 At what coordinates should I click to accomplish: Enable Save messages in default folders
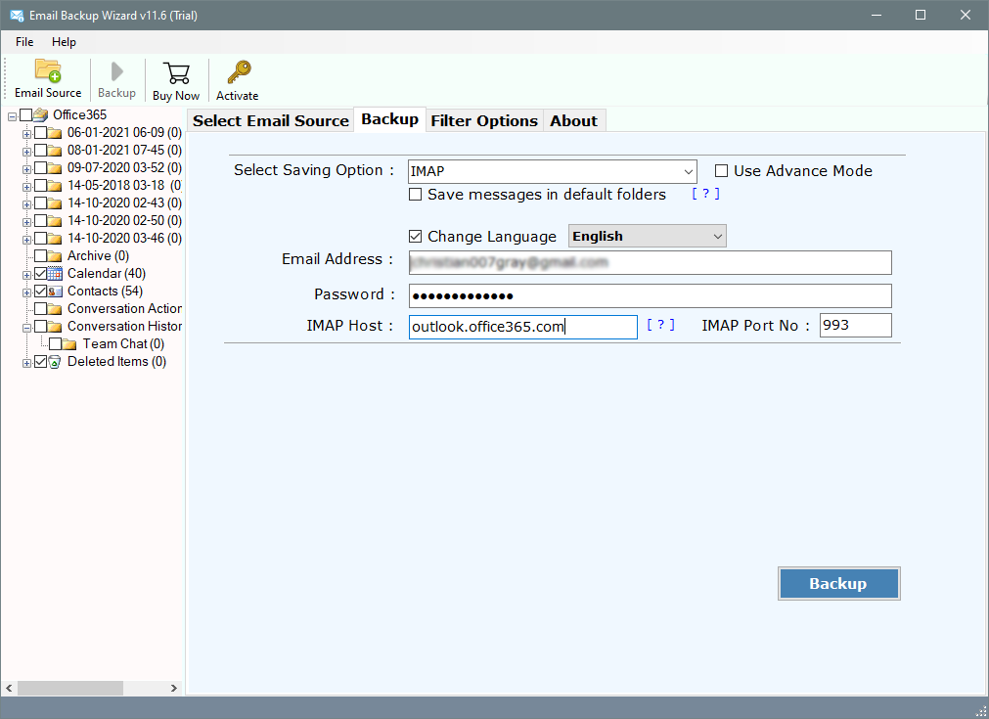[415, 195]
